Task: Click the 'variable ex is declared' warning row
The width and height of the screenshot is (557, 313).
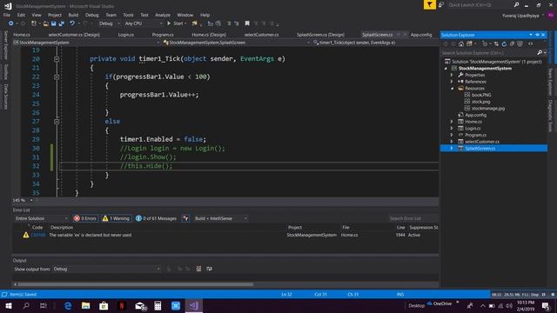Action: (x=225, y=235)
